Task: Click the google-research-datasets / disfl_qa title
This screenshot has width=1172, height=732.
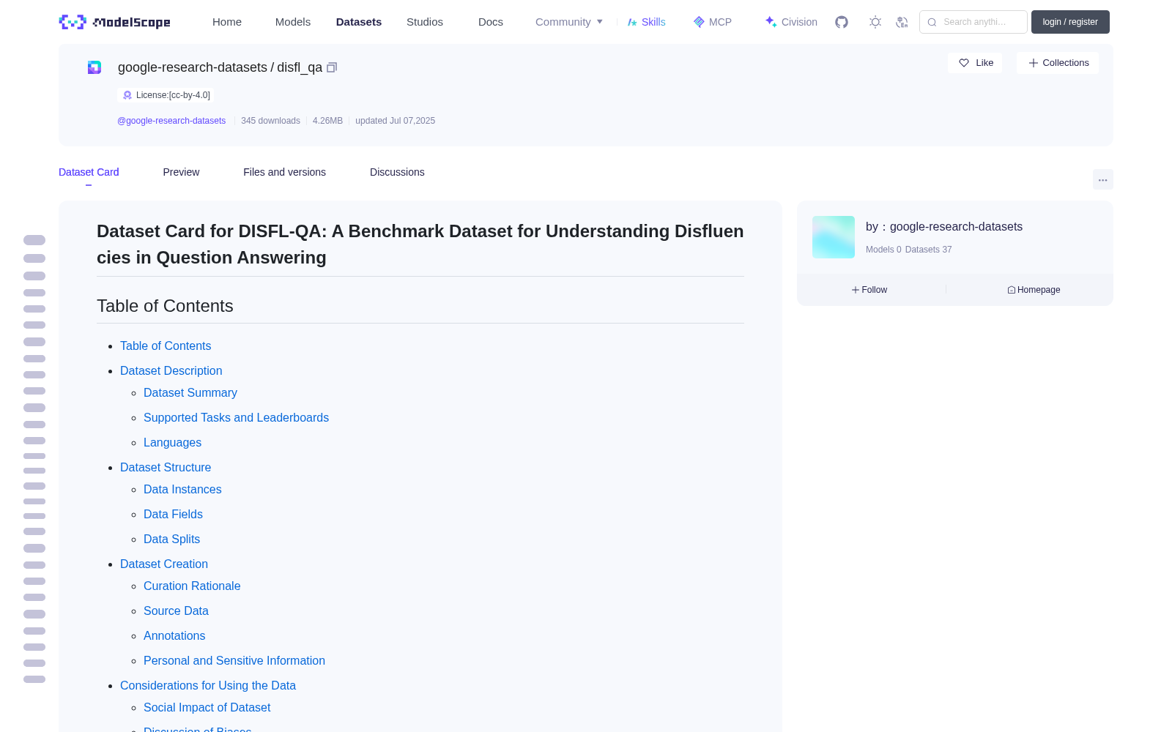Action: (x=220, y=67)
